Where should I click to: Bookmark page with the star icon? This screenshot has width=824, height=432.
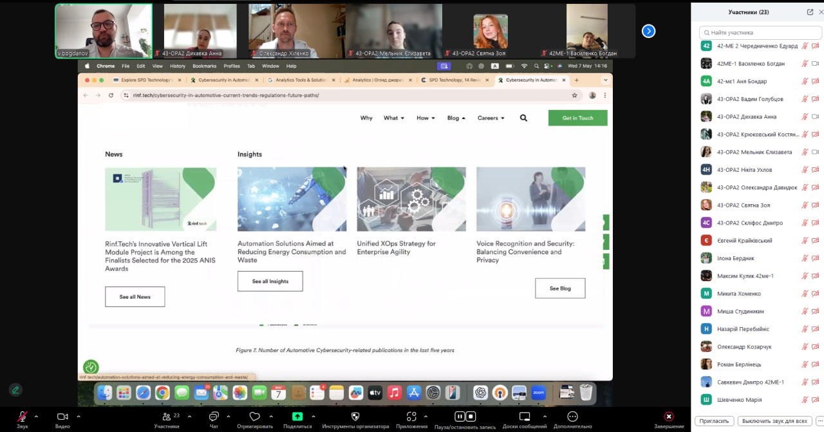pos(574,95)
